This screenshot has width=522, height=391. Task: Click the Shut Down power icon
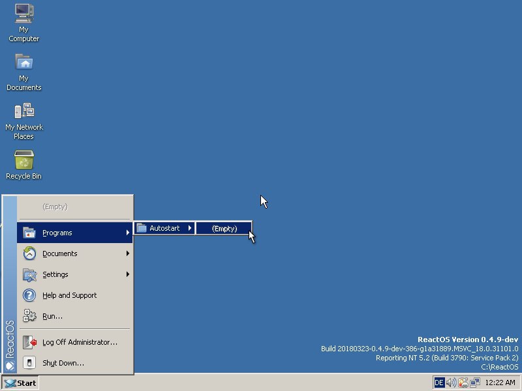pos(29,363)
